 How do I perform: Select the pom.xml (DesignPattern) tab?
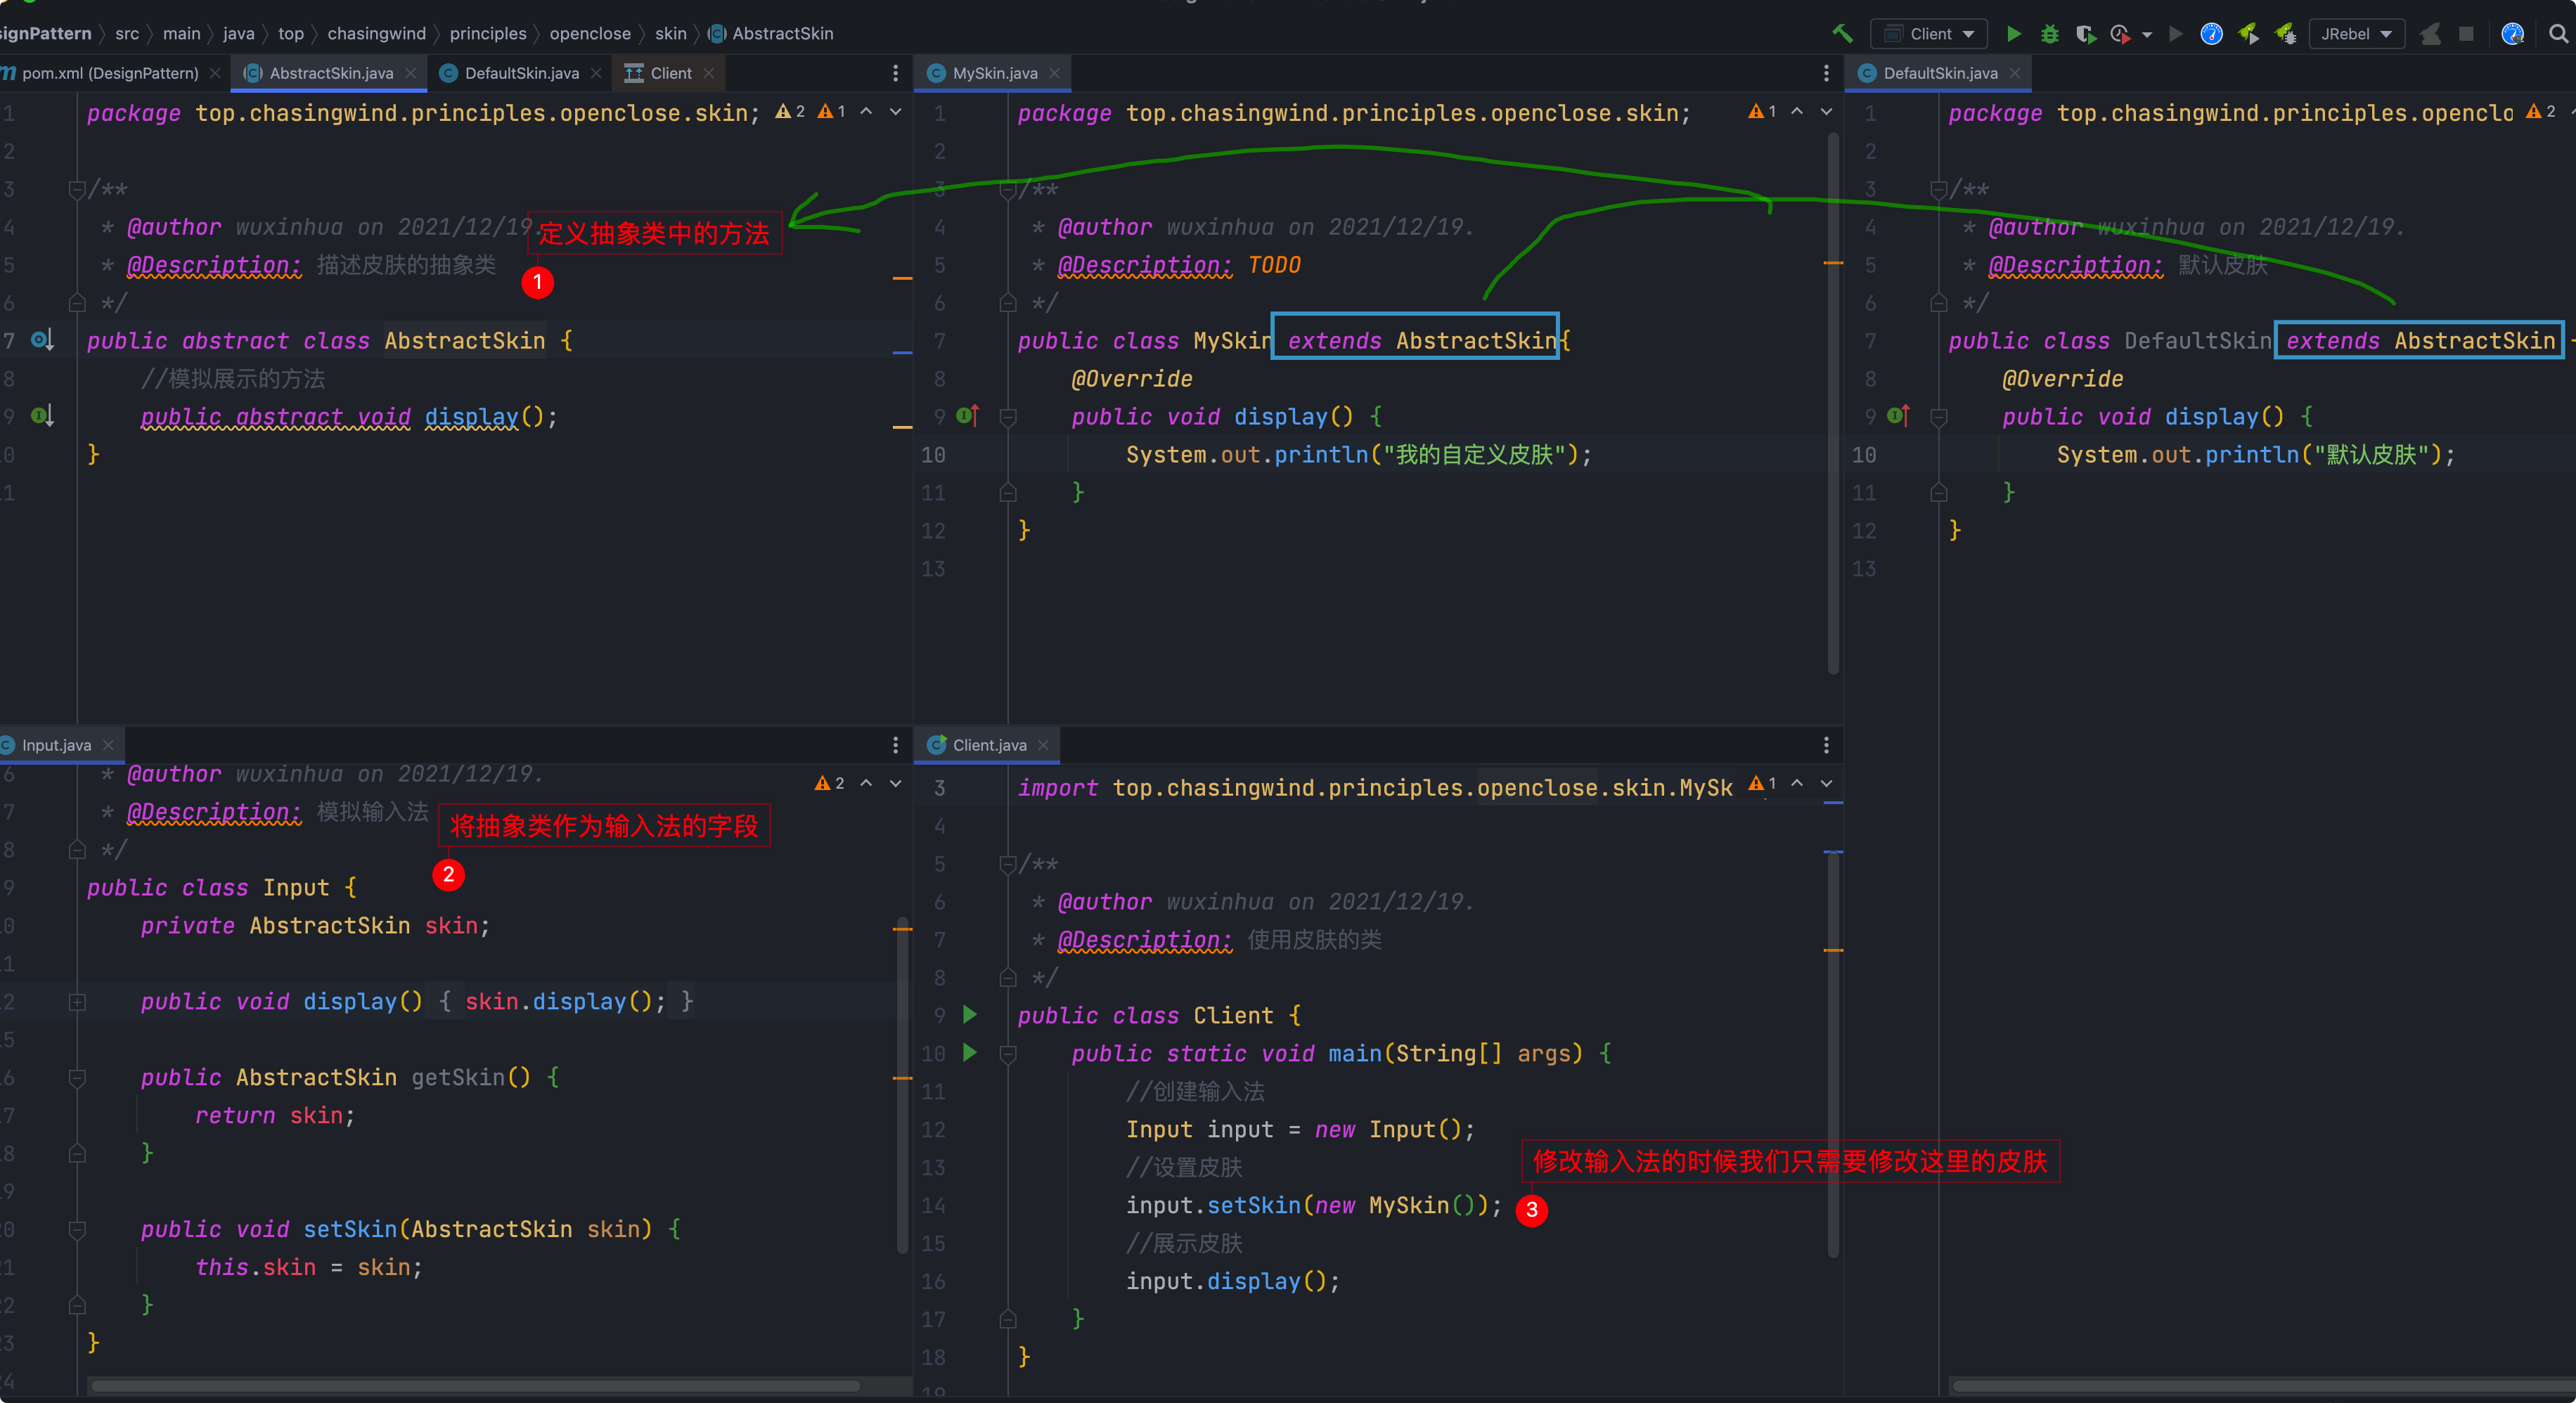[108, 73]
